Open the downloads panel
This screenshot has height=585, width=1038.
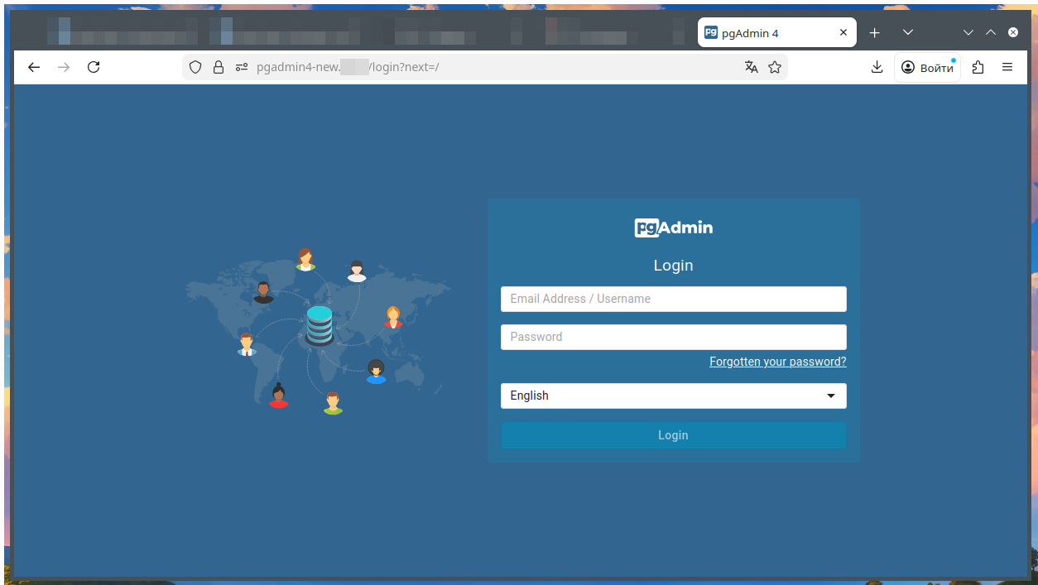tap(877, 67)
